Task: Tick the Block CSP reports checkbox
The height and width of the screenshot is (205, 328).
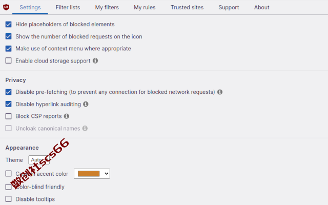Action: (x=8, y=116)
